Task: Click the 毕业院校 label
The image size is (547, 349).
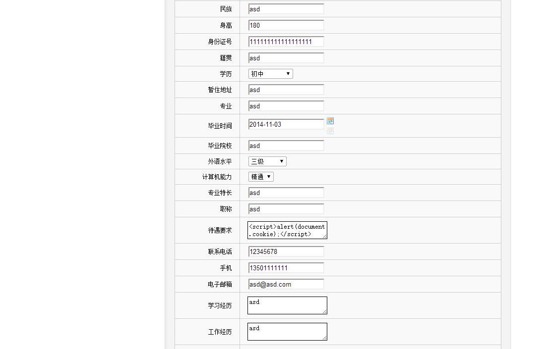Action: point(220,146)
